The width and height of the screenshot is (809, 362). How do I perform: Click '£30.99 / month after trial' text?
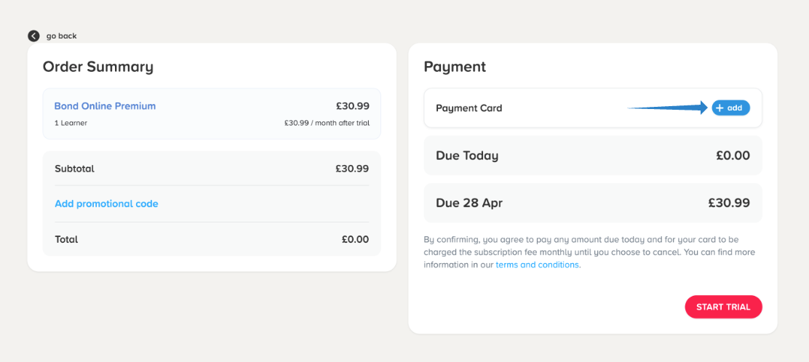click(327, 123)
